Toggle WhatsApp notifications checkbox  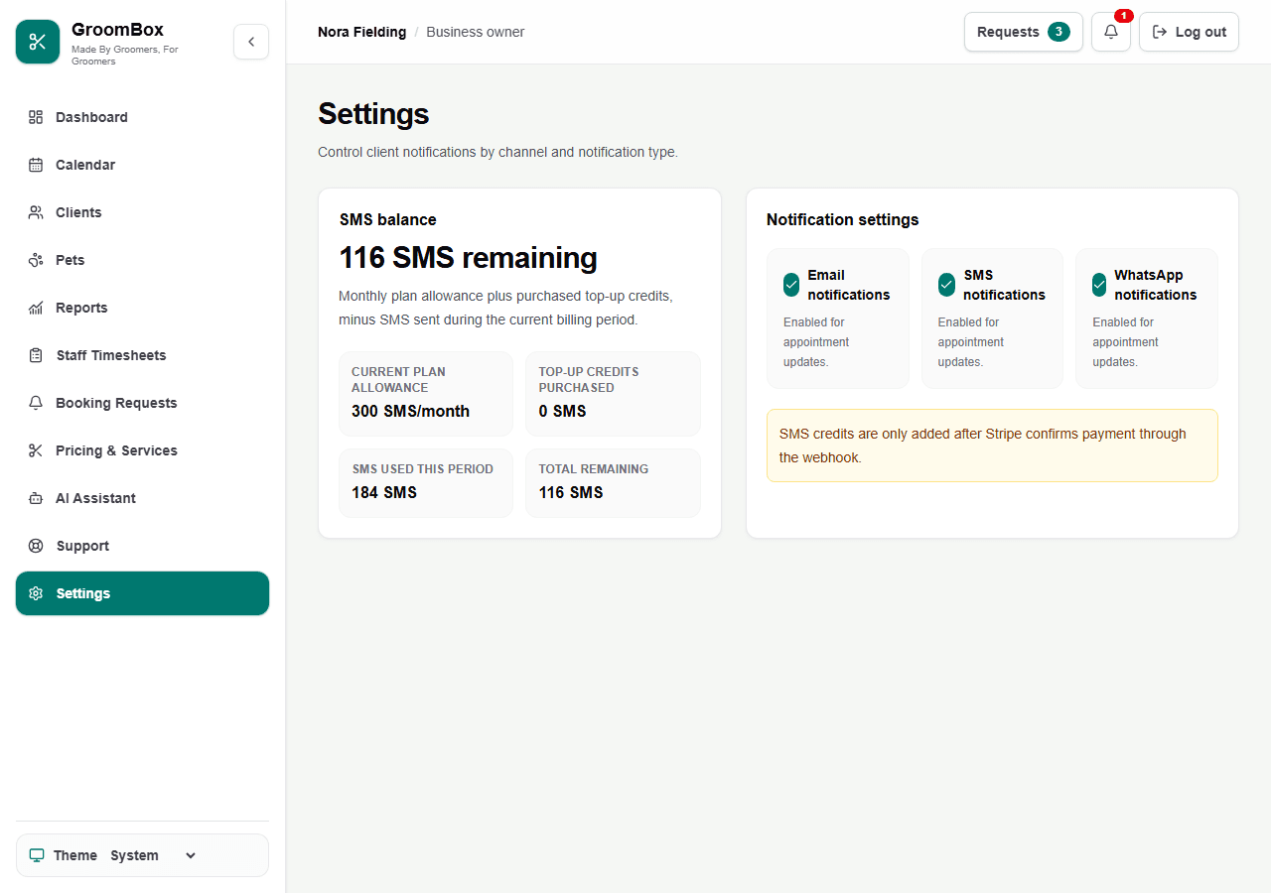[1099, 285]
